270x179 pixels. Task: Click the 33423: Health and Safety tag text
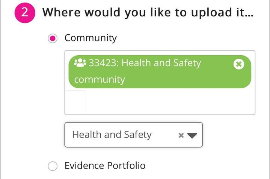click(x=145, y=63)
